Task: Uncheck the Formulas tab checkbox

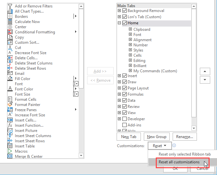Action: point(125,94)
